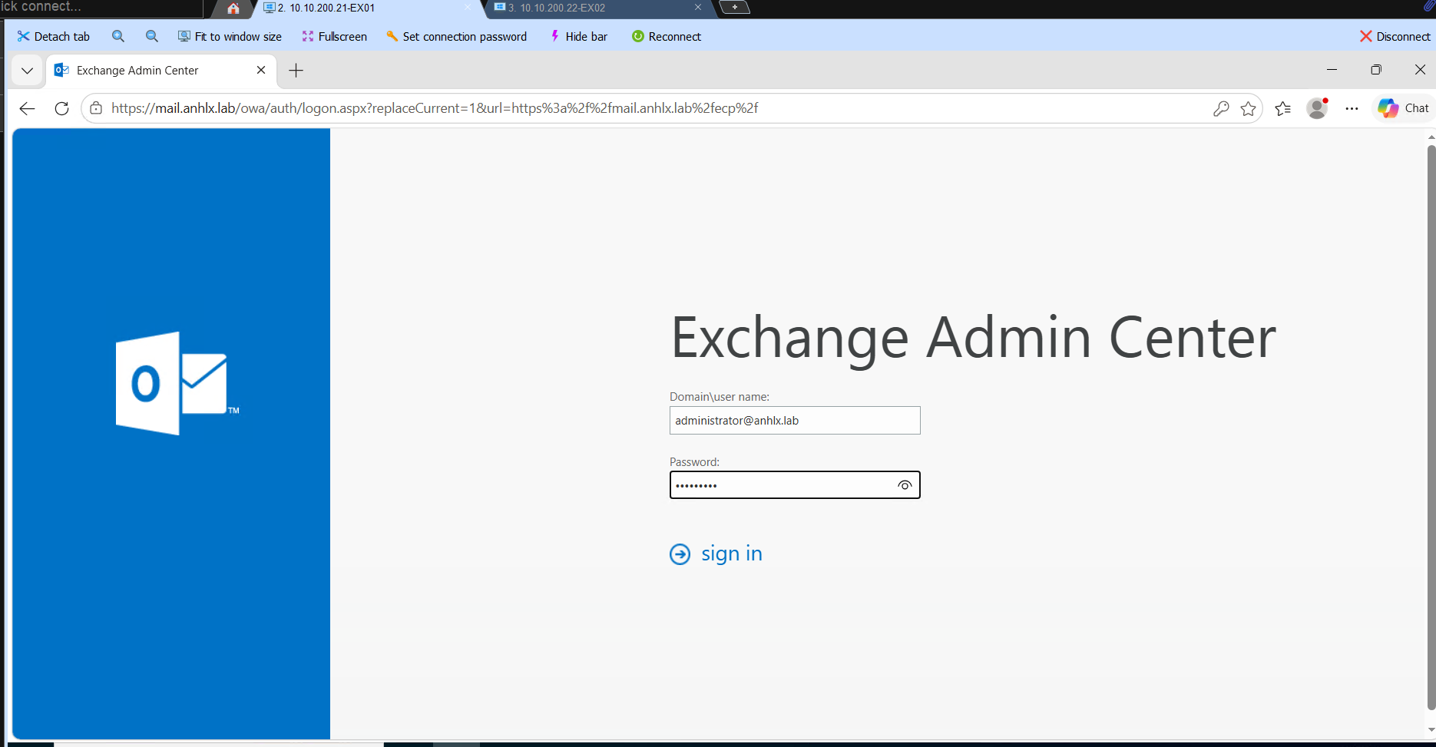Click the Domain\user name field
The image size is (1436, 747).
(x=795, y=421)
